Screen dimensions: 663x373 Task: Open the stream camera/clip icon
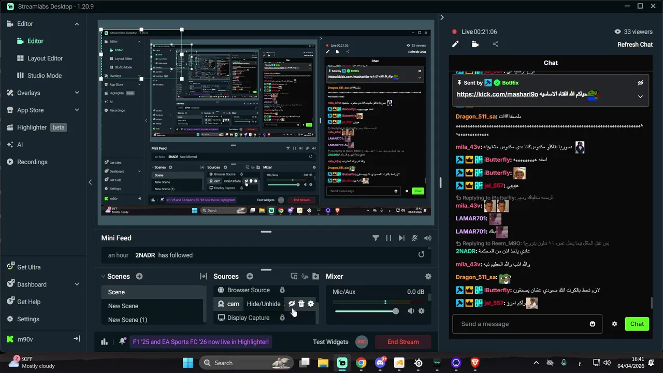click(475, 44)
